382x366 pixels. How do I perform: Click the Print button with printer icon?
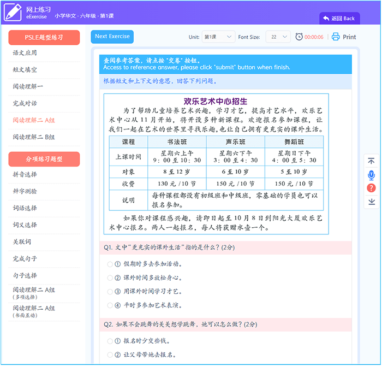click(x=344, y=37)
